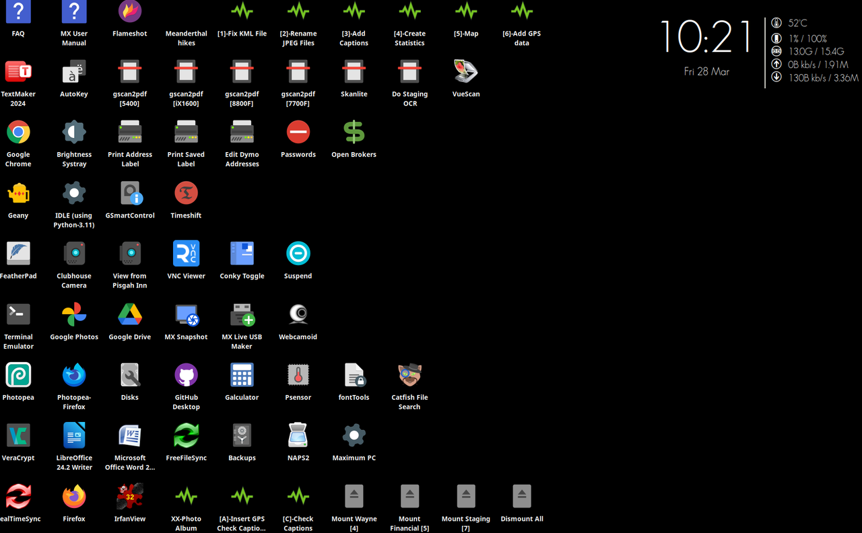862x533 pixels.
Task: Open the FAQ desktop icon
Action: [18, 11]
